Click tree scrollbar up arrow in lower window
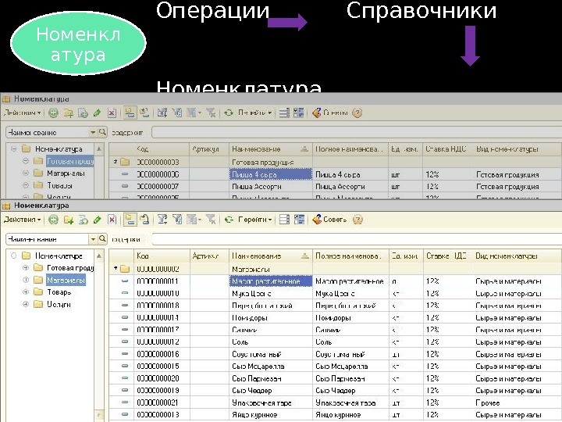562x422 pixels. point(99,256)
